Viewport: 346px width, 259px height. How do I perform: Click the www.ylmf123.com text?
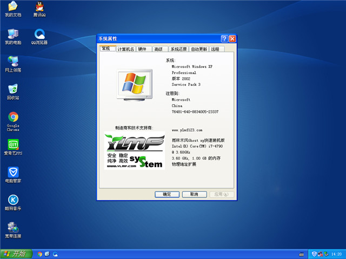187,130
